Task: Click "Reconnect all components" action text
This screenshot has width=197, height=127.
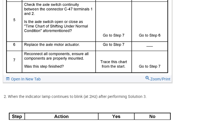Action: pos(56,56)
